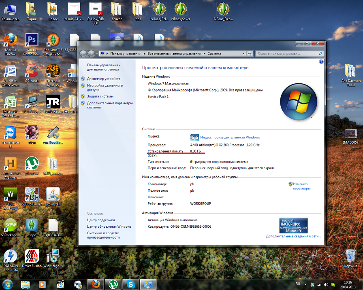Open volume speaker tray icon

click(x=326, y=285)
